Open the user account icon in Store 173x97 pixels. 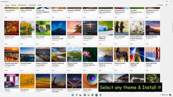pyautogui.click(x=167, y=5)
